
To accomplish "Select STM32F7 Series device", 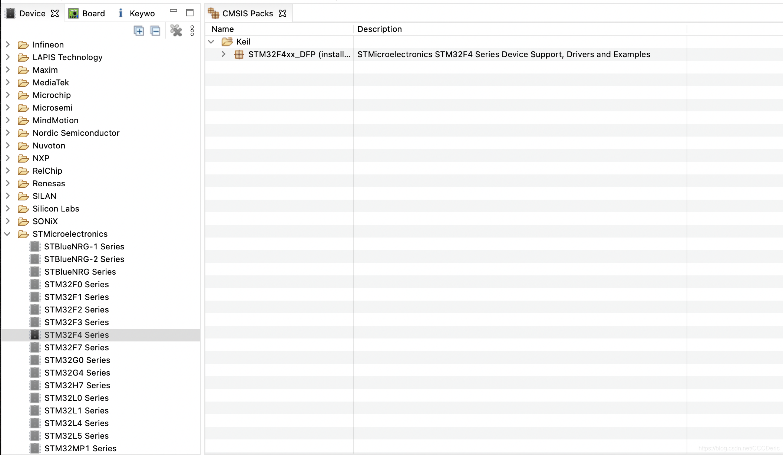I will coord(76,347).
